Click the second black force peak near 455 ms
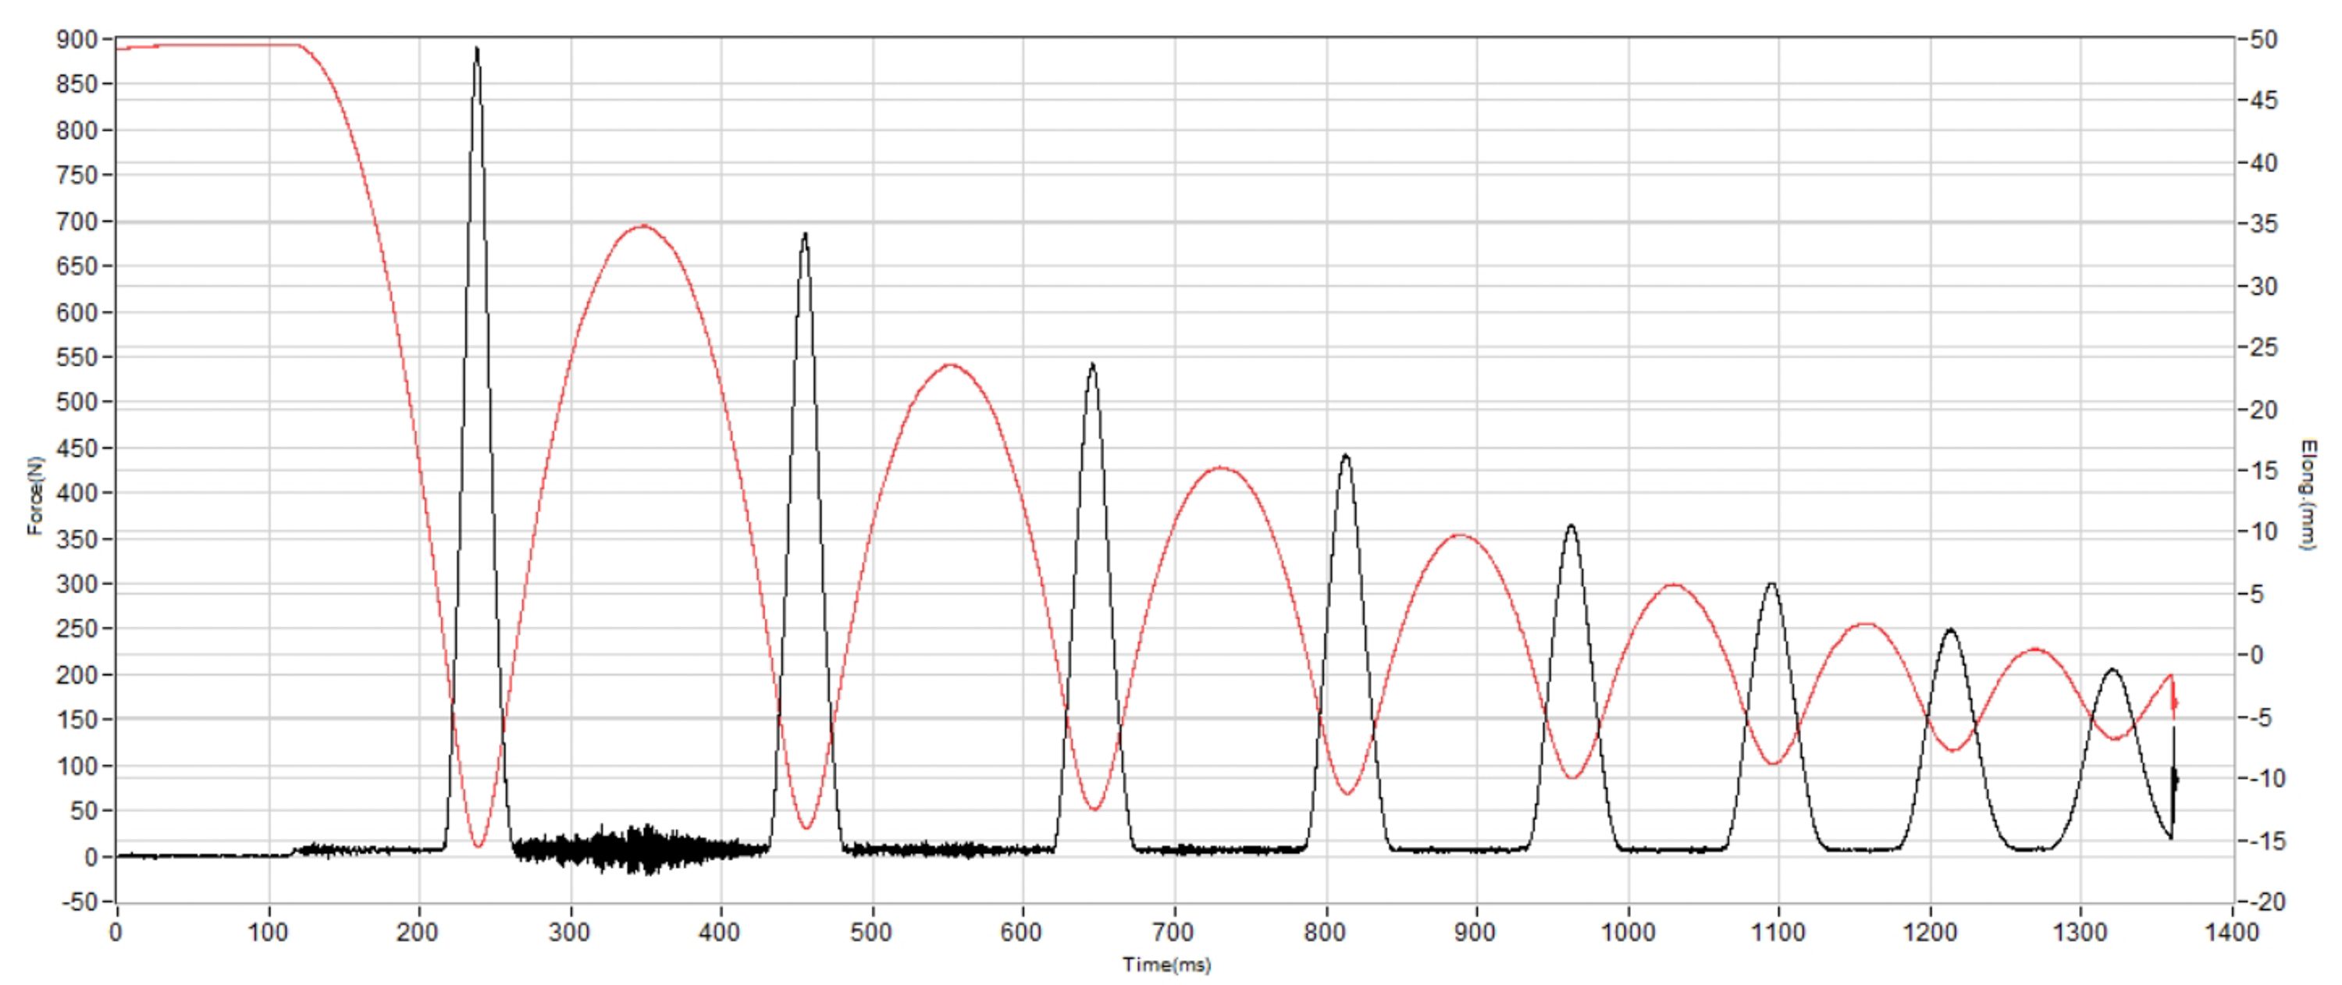The height and width of the screenshot is (985, 2342). [805, 236]
